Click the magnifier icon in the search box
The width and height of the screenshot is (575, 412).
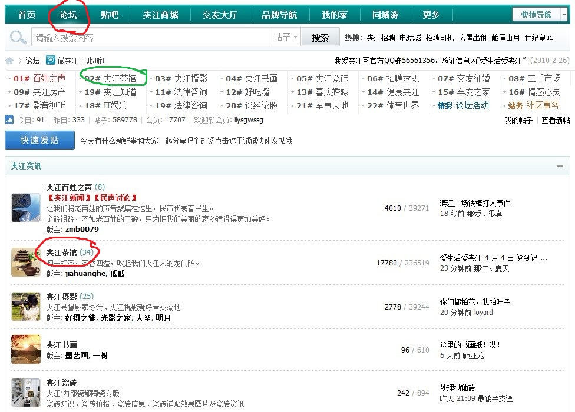click(18, 38)
